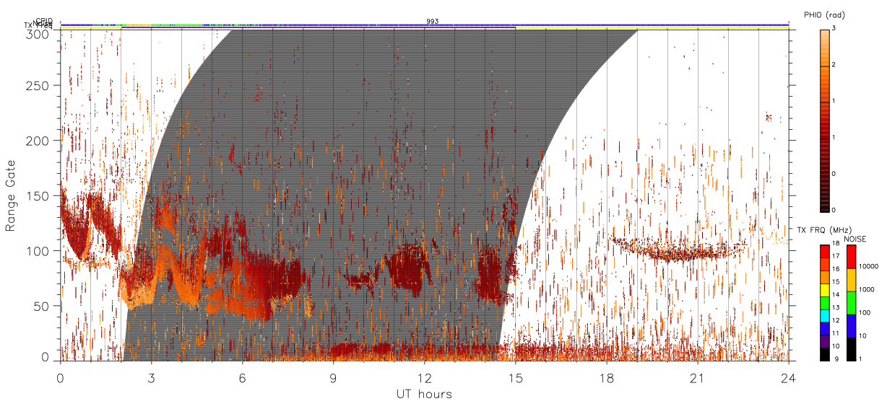This screenshot has height=409, width=887.
Task: Pick the red 17–18 MHz swatch in TX FRQ legend
Action: pyautogui.click(x=825, y=251)
